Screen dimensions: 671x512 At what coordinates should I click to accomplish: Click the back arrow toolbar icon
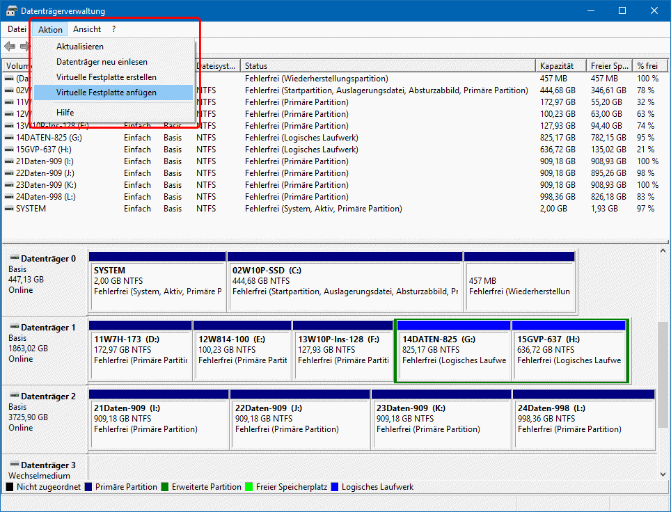(x=10, y=47)
